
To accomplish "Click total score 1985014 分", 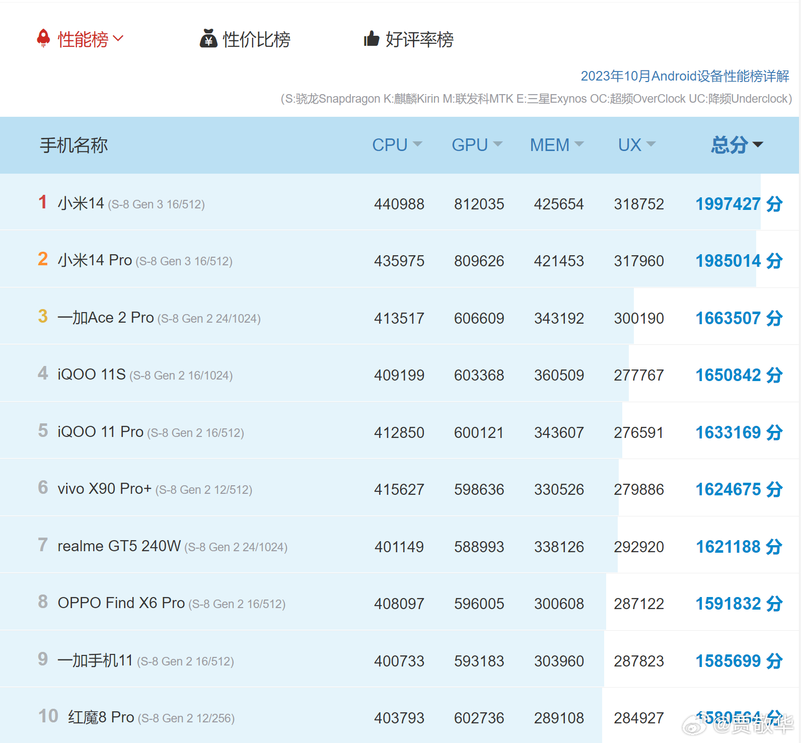I will 739,261.
